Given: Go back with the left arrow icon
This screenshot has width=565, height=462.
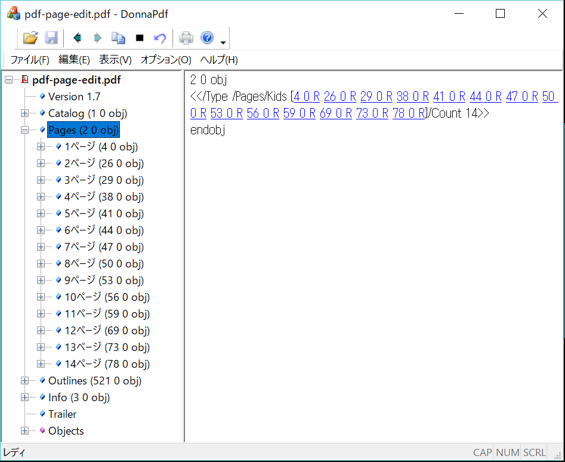Looking at the screenshot, I should pyautogui.click(x=76, y=38).
